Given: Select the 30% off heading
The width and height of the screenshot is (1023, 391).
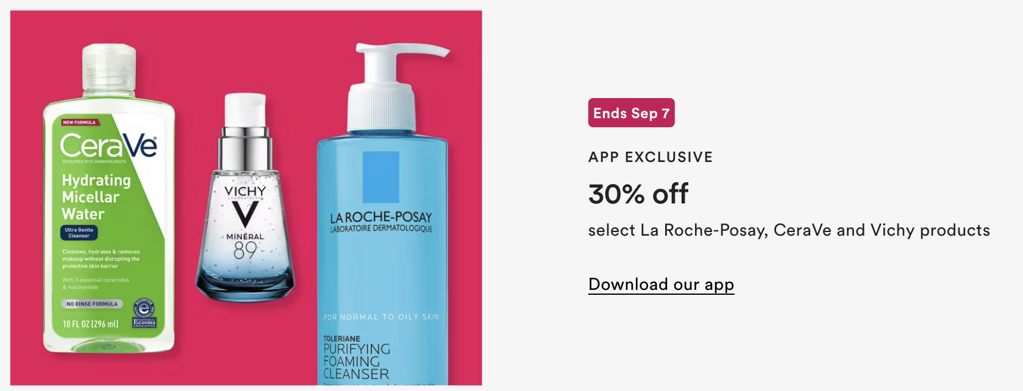Looking at the screenshot, I should coord(638,194).
